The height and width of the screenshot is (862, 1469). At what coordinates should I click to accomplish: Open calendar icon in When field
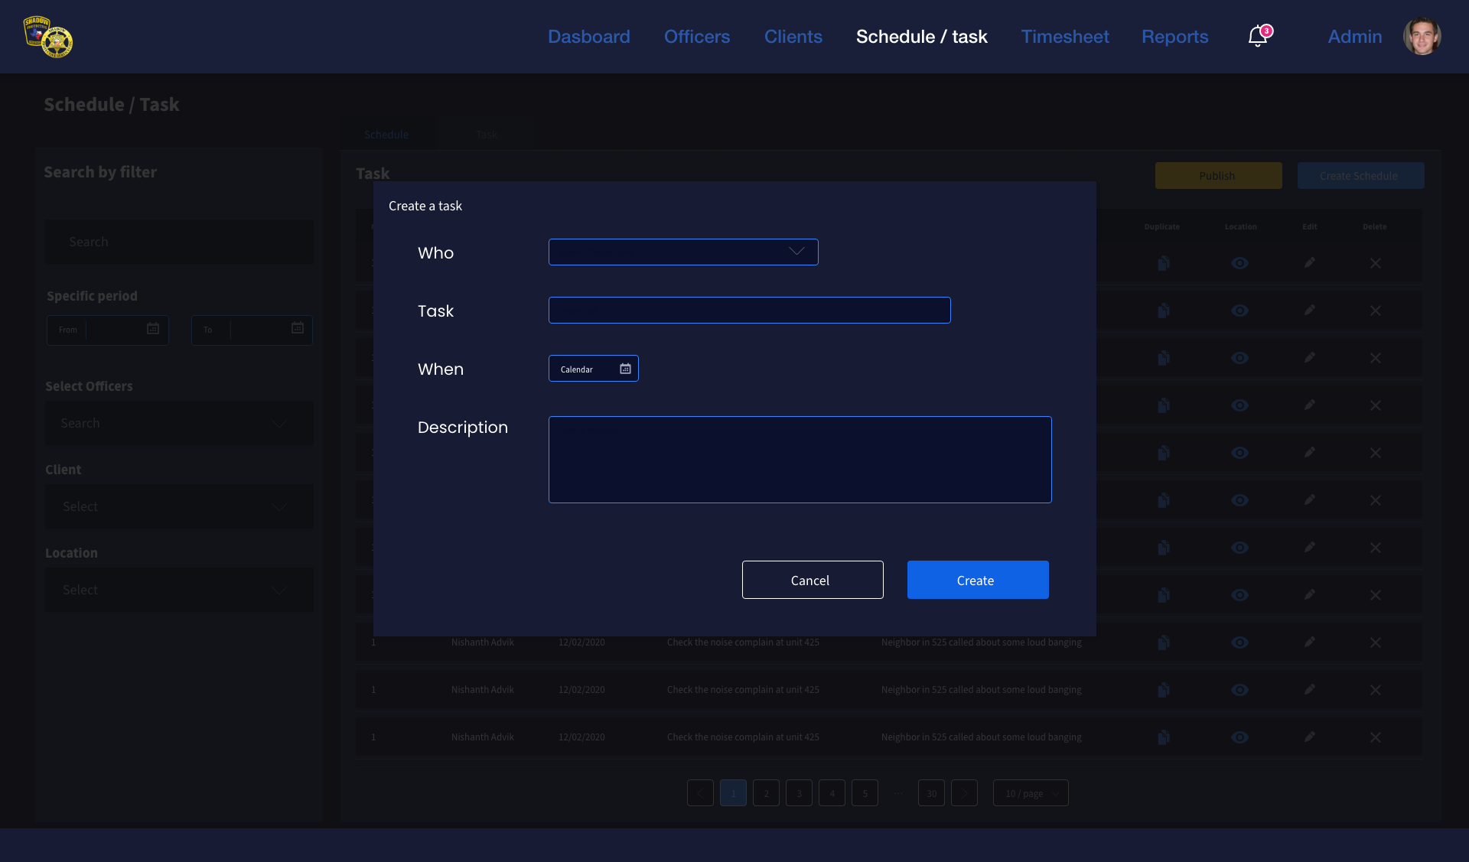(x=625, y=369)
